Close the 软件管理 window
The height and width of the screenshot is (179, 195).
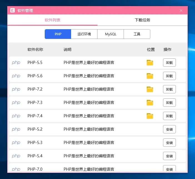pos(181,11)
